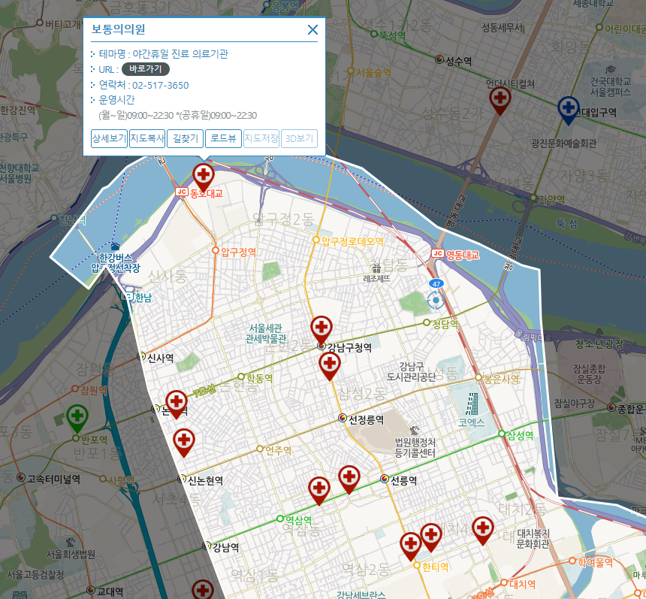The height and width of the screenshot is (599, 646).
Task: Select red marker directly above 한티역
Action: point(411,545)
